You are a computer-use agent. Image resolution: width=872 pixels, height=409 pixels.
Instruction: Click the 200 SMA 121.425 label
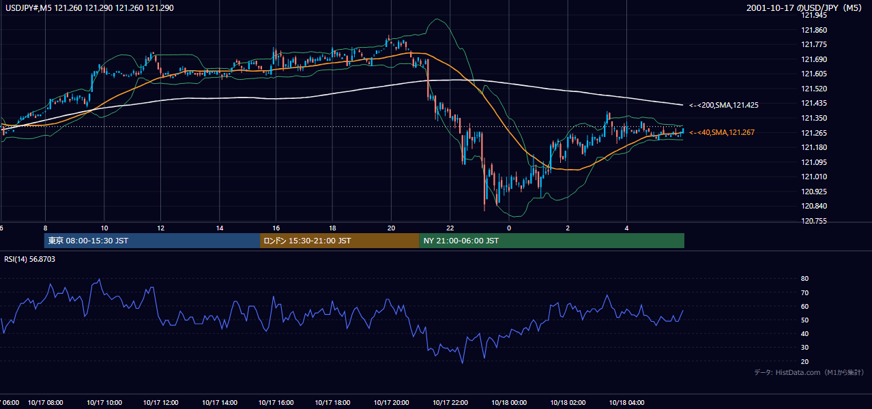coord(724,105)
